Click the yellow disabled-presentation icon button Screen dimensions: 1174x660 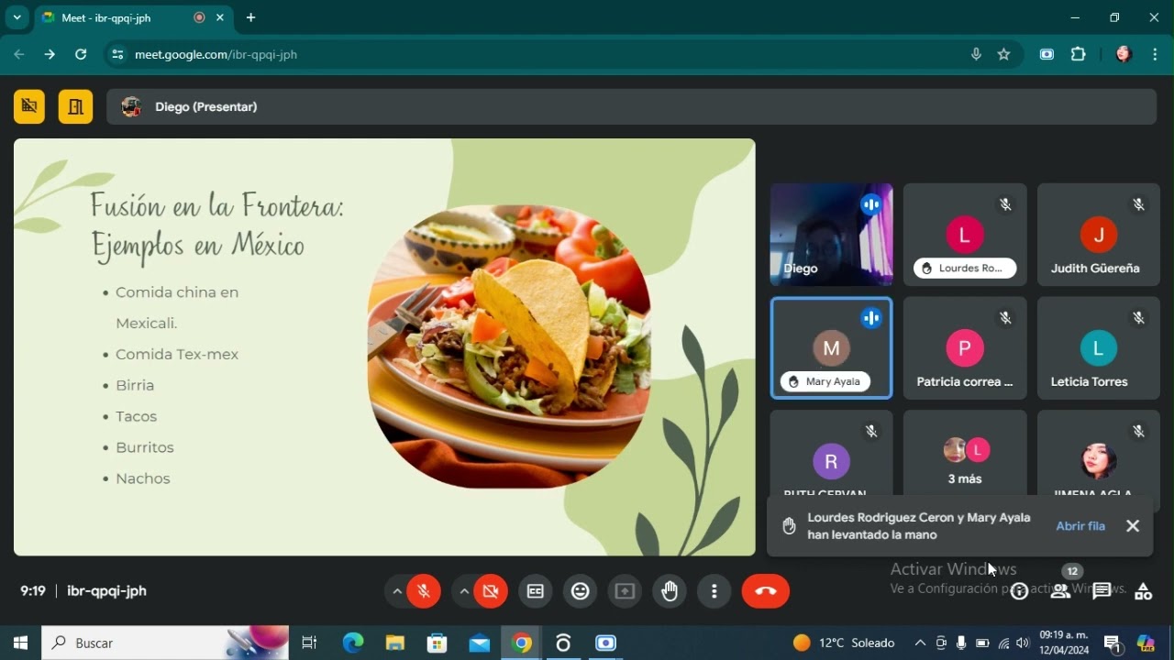[29, 106]
